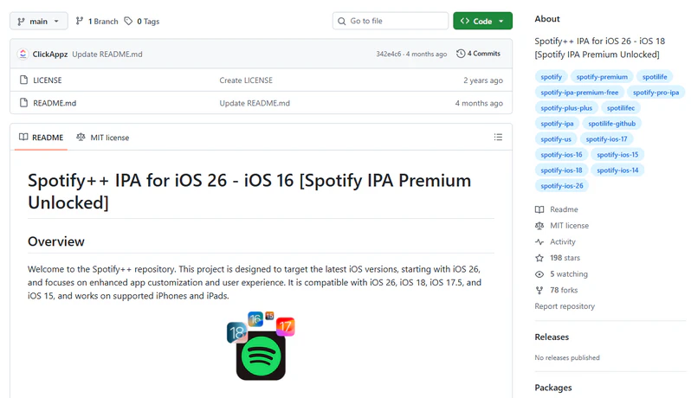Open the README.md file
Viewport: 691px width, 398px height.
point(55,103)
